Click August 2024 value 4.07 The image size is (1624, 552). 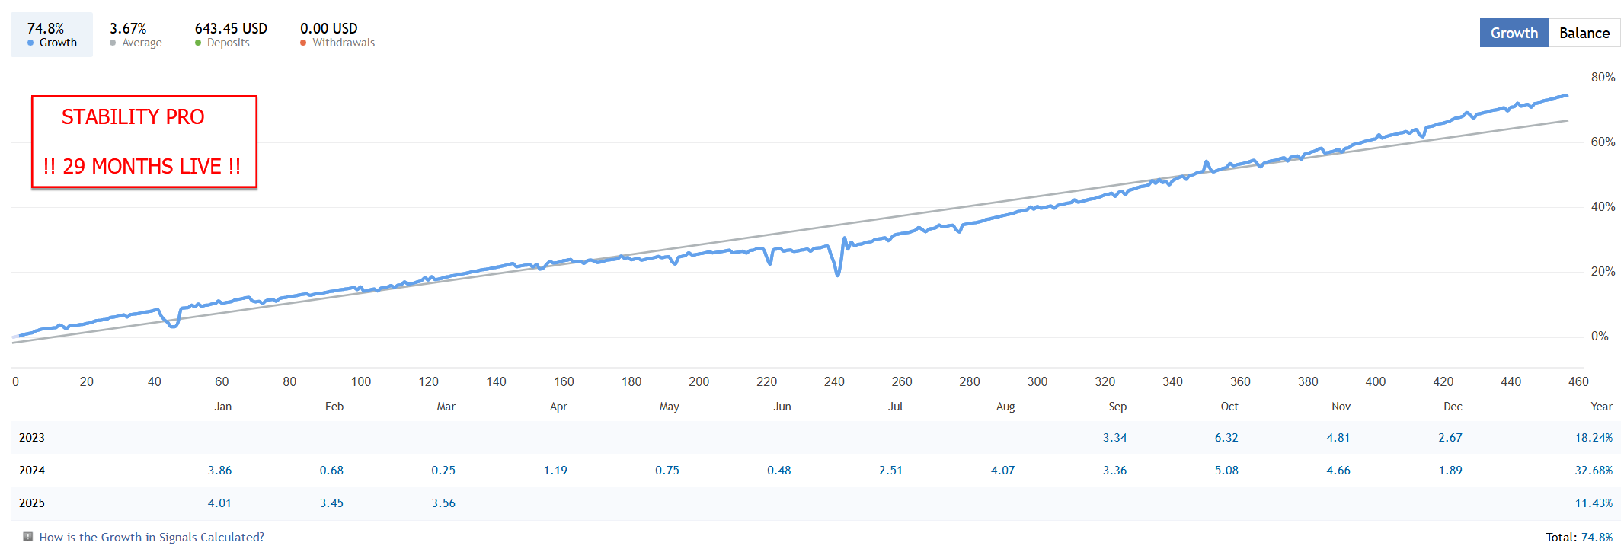tap(1002, 471)
